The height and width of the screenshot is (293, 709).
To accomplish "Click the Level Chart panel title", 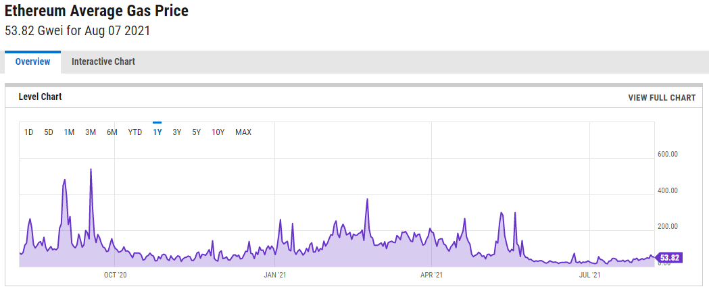I will [x=41, y=97].
